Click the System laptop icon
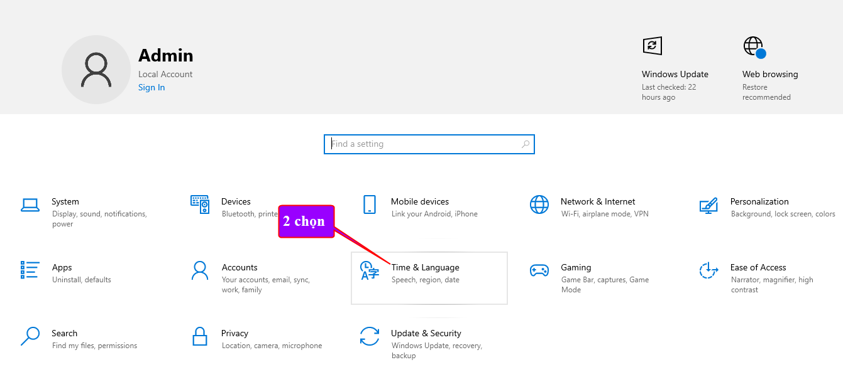843x377 pixels. (30, 204)
